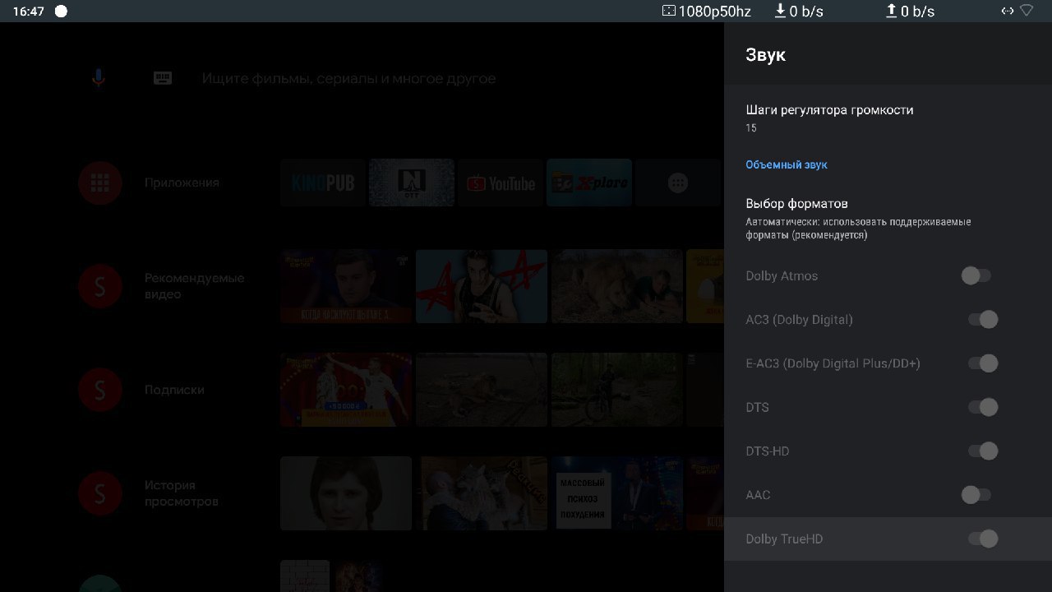Select the Объемный звук section header

point(787,164)
